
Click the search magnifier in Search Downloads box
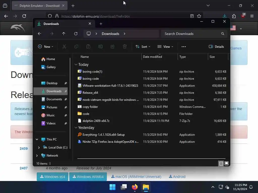click(x=223, y=34)
